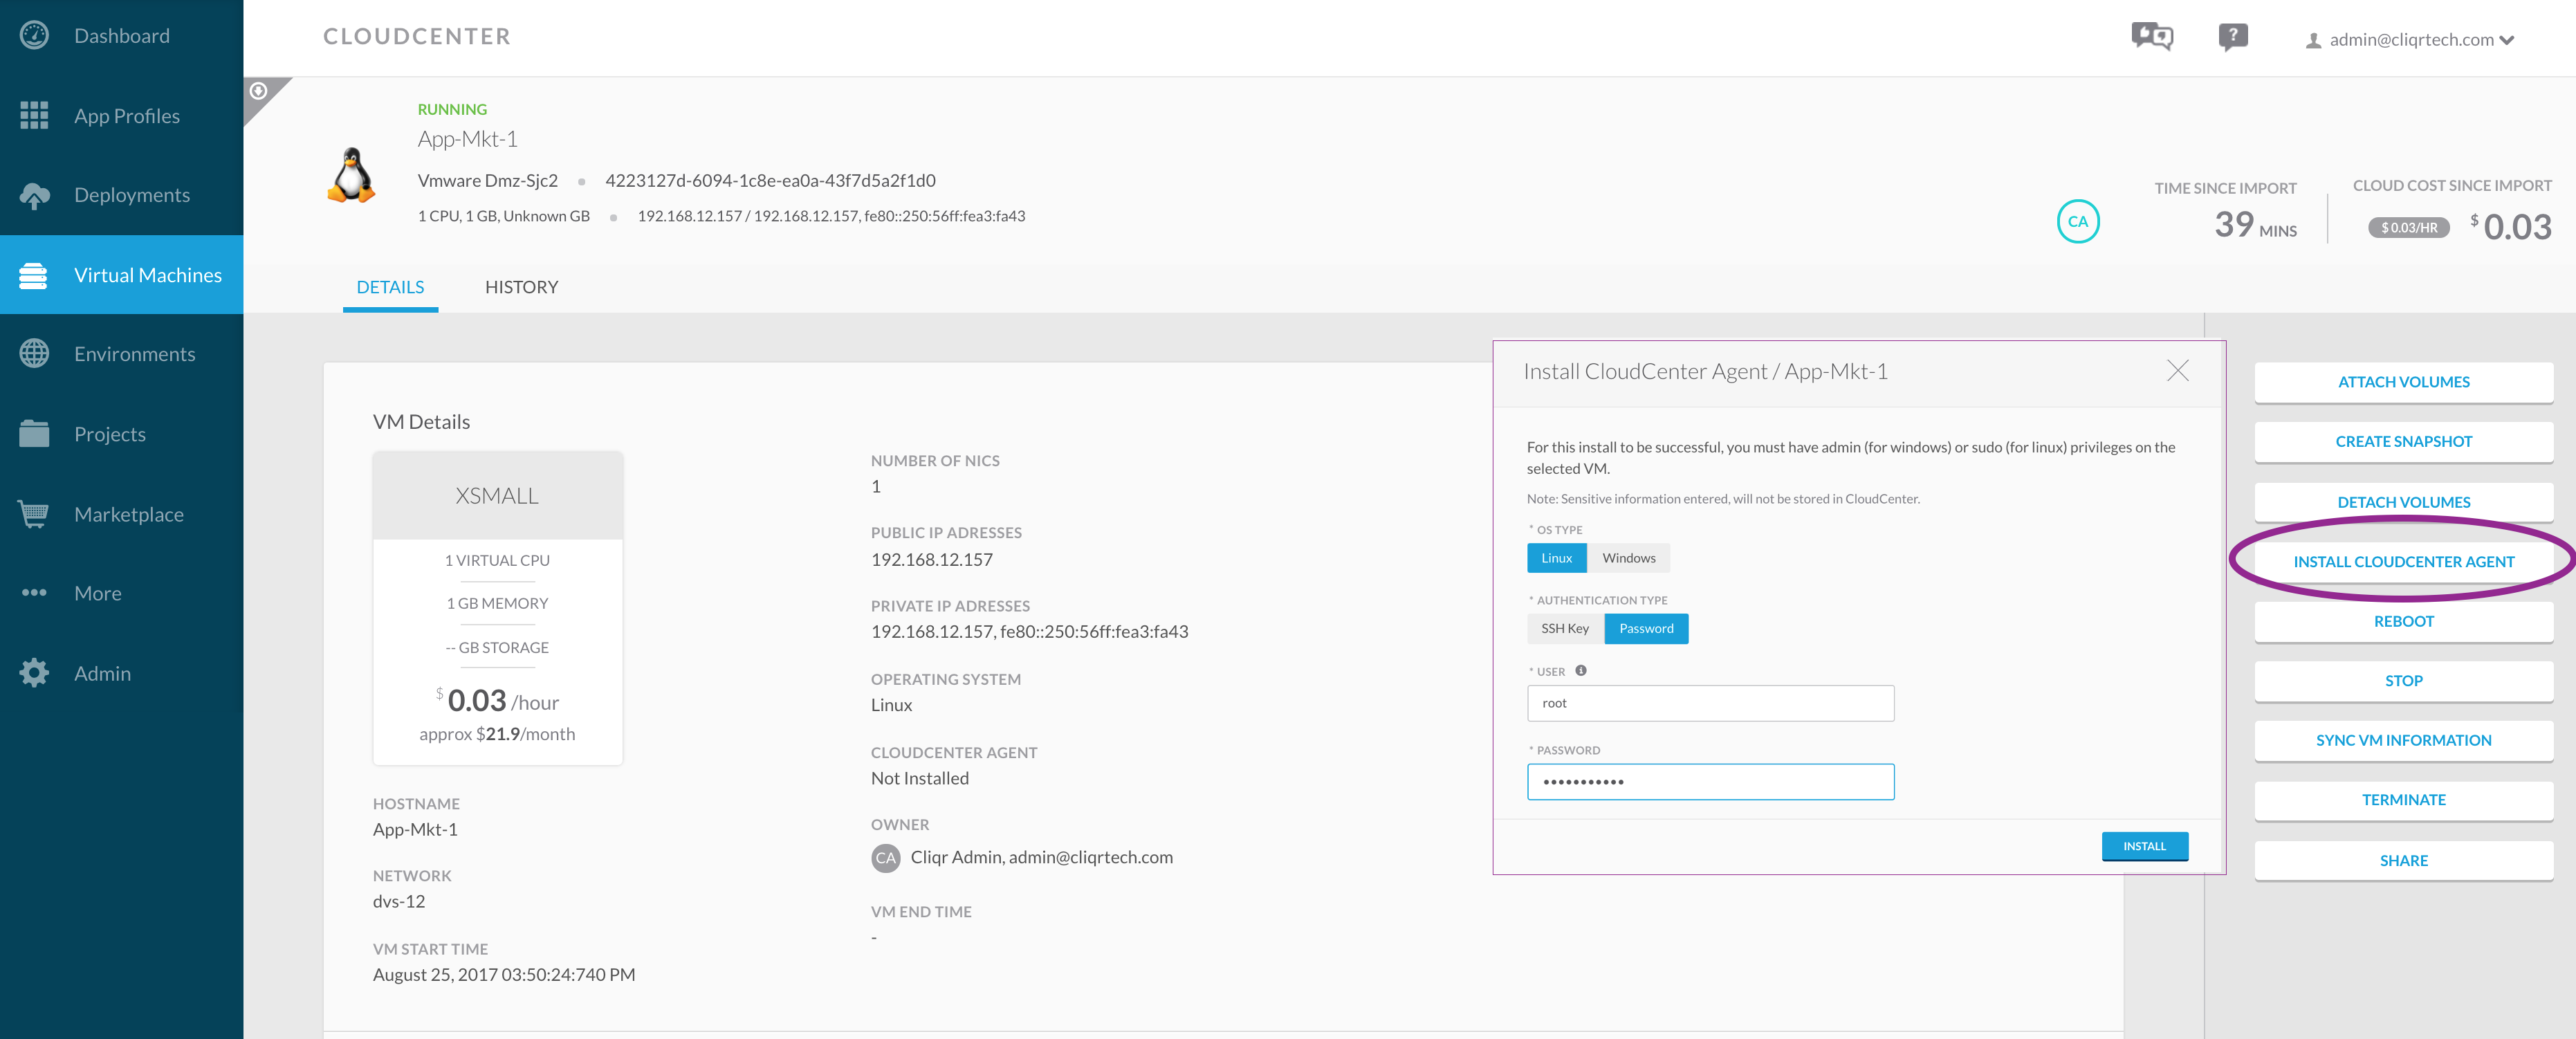Click TERMINATE button
Viewport: 2576px width, 1039px height.
click(x=2403, y=800)
